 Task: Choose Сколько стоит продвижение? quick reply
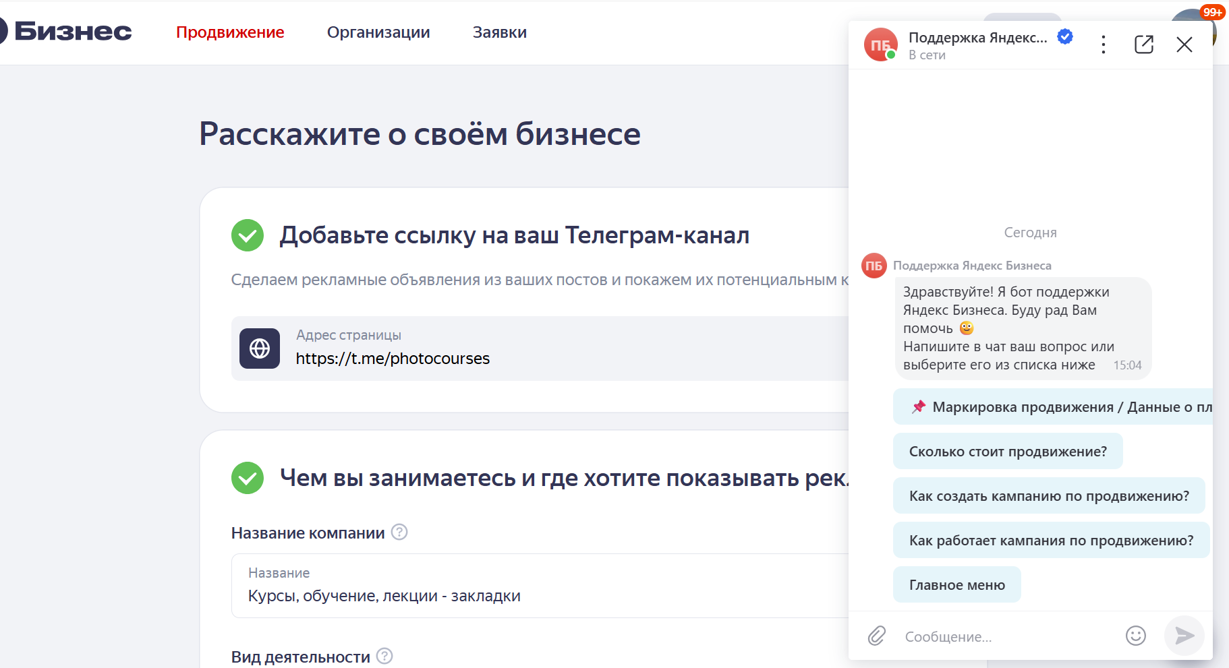(1008, 451)
